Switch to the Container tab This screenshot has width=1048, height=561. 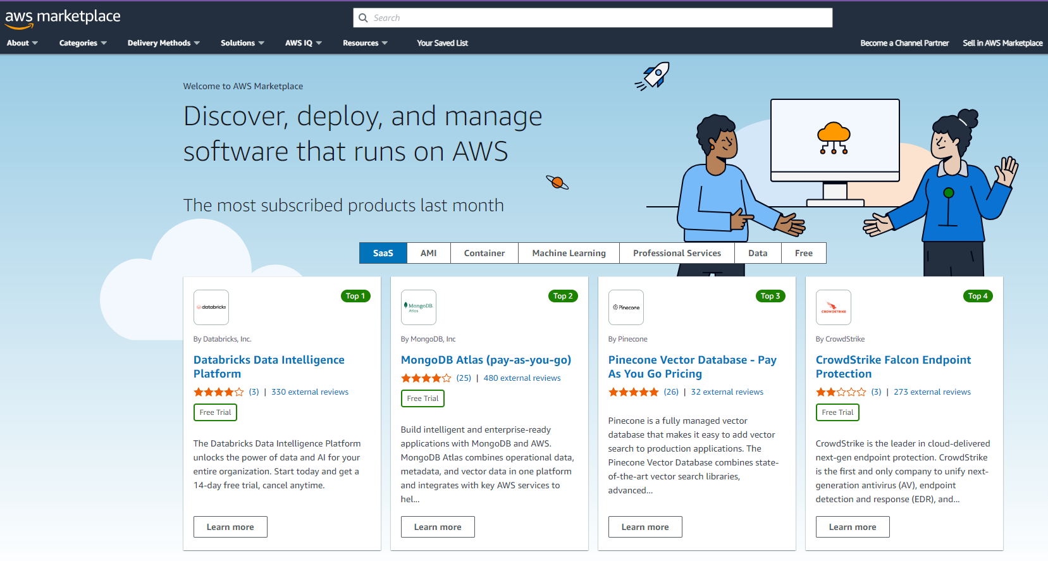484,253
